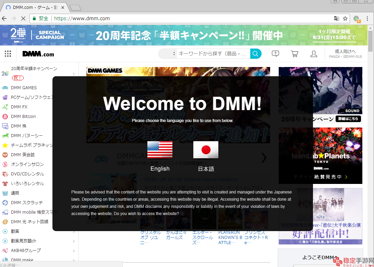Click the user account icon

pos(314,54)
